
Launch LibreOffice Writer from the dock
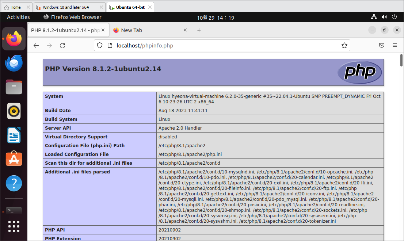(x=14, y=135)
